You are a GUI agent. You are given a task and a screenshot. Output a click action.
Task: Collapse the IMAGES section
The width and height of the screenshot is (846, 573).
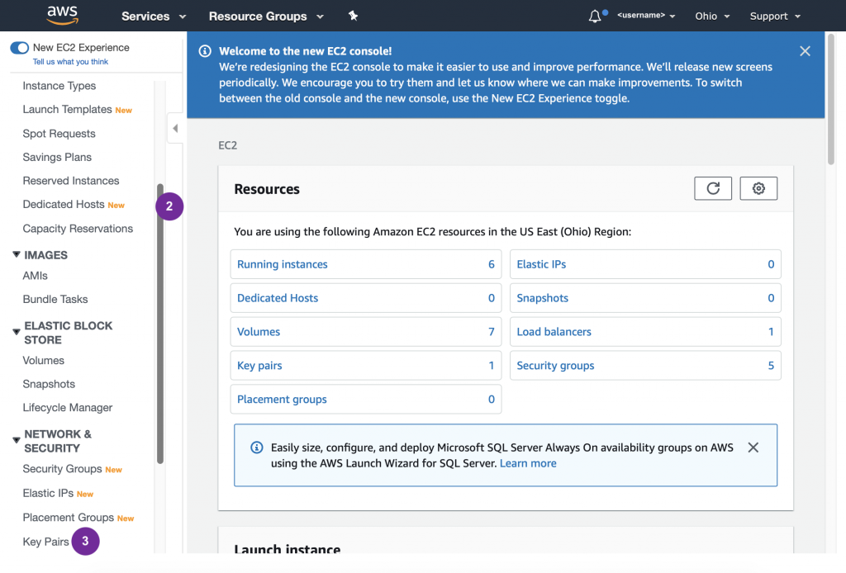17,254
